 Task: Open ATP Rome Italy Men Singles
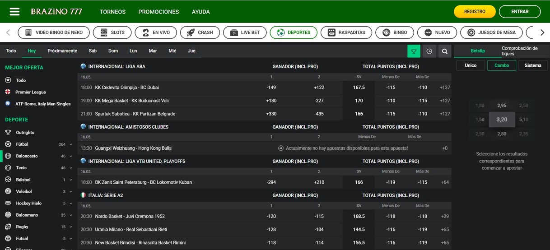point(43,104)
